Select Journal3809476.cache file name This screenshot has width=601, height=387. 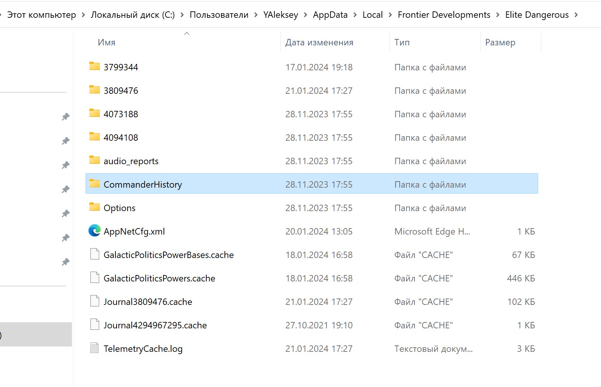coord(148,302)
